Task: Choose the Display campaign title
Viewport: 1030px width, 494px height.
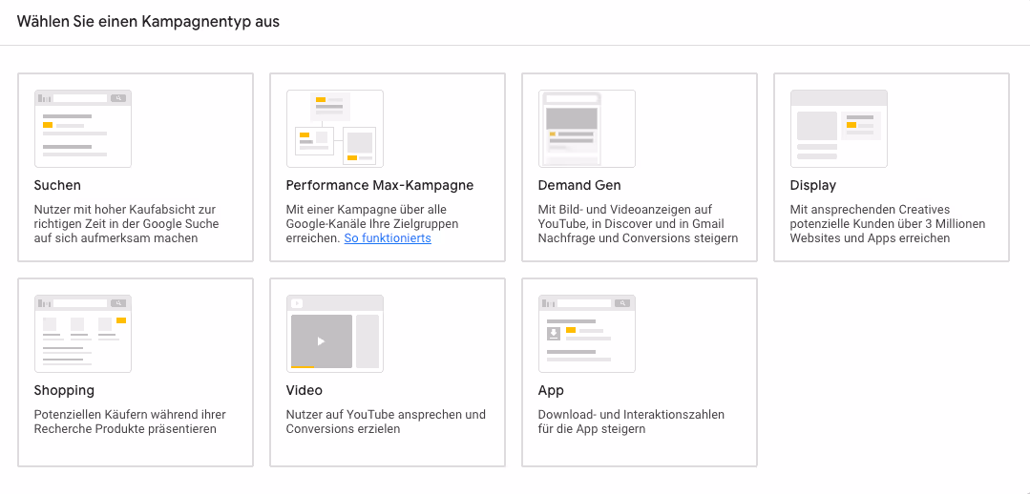Action: (813, 186)
